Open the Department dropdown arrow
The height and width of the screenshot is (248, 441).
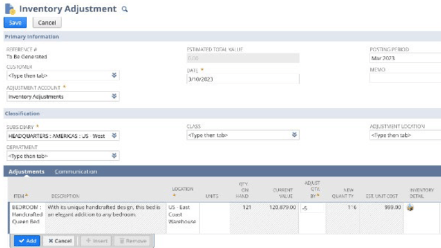tap(114, 156)
